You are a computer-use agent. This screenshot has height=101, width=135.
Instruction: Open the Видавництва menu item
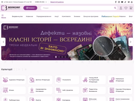pyautogui.click(x=17, y=17)
